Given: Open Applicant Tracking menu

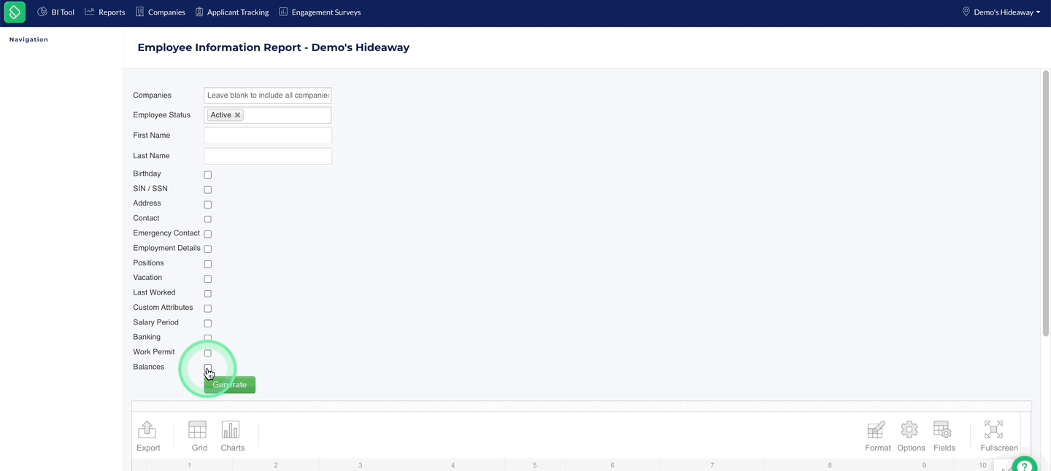Looking at the screenshot, I should click(x=232, y=12).
